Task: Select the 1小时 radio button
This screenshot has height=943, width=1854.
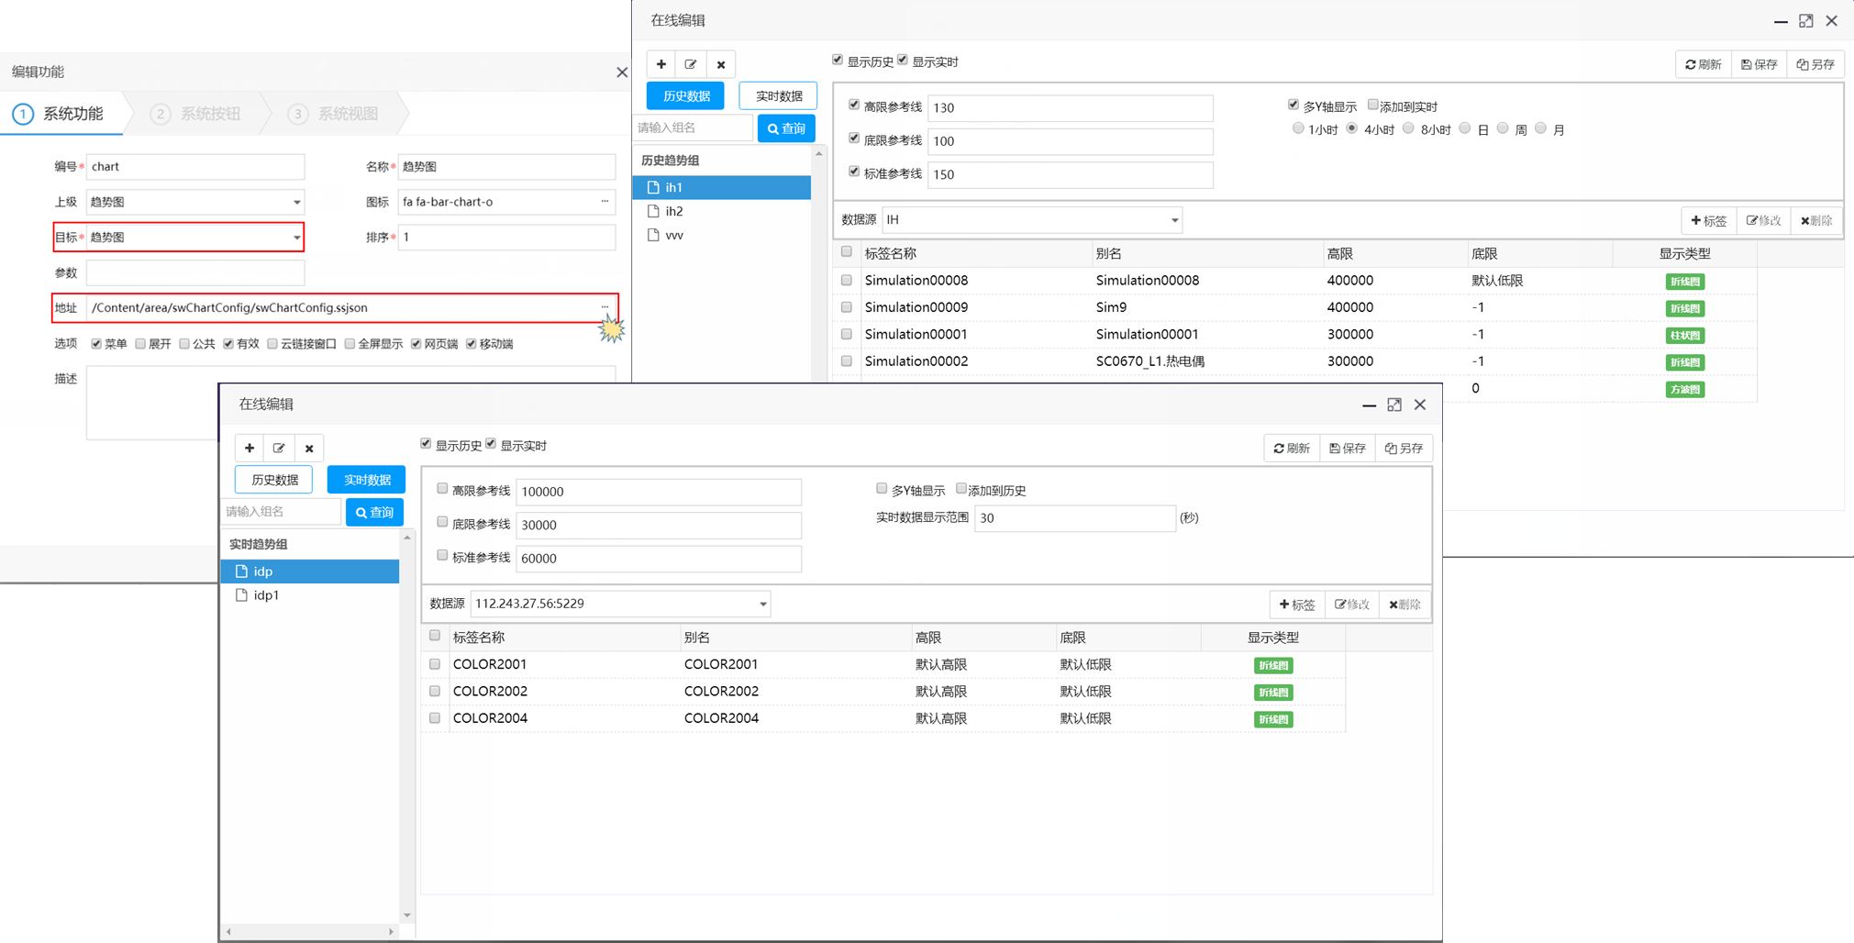Action: click(x=1298, y=128)
